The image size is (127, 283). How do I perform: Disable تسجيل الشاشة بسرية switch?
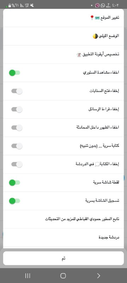[x=14, y=201]
